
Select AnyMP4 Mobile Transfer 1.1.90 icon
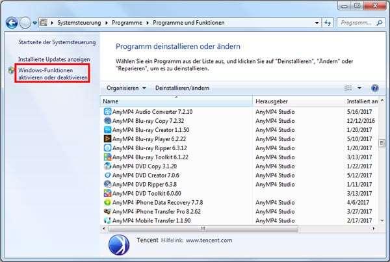[107, 220]
